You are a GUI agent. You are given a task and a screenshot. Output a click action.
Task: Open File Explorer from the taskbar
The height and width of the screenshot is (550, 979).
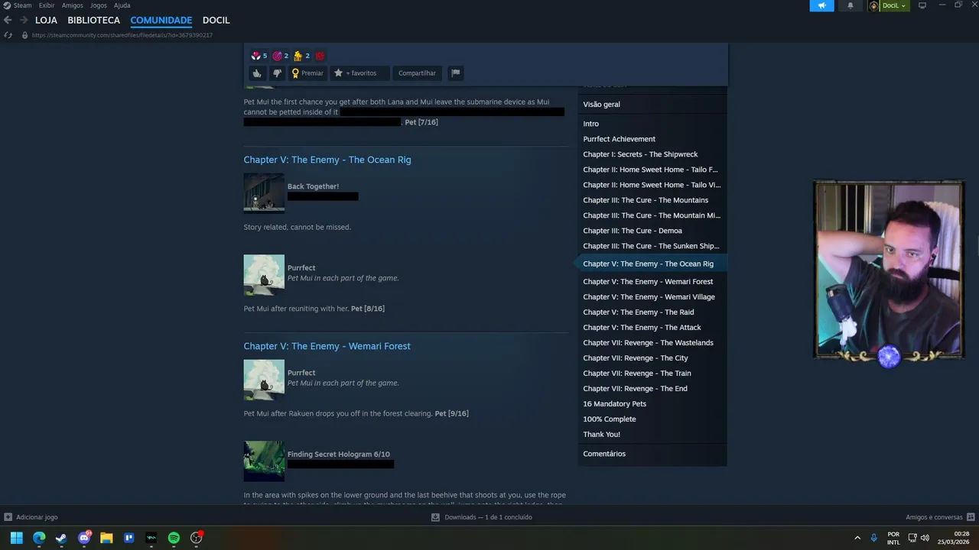[106, 538]
